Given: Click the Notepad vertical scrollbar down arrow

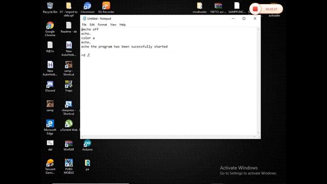Looking at the screenshot, I should point(259,133).
